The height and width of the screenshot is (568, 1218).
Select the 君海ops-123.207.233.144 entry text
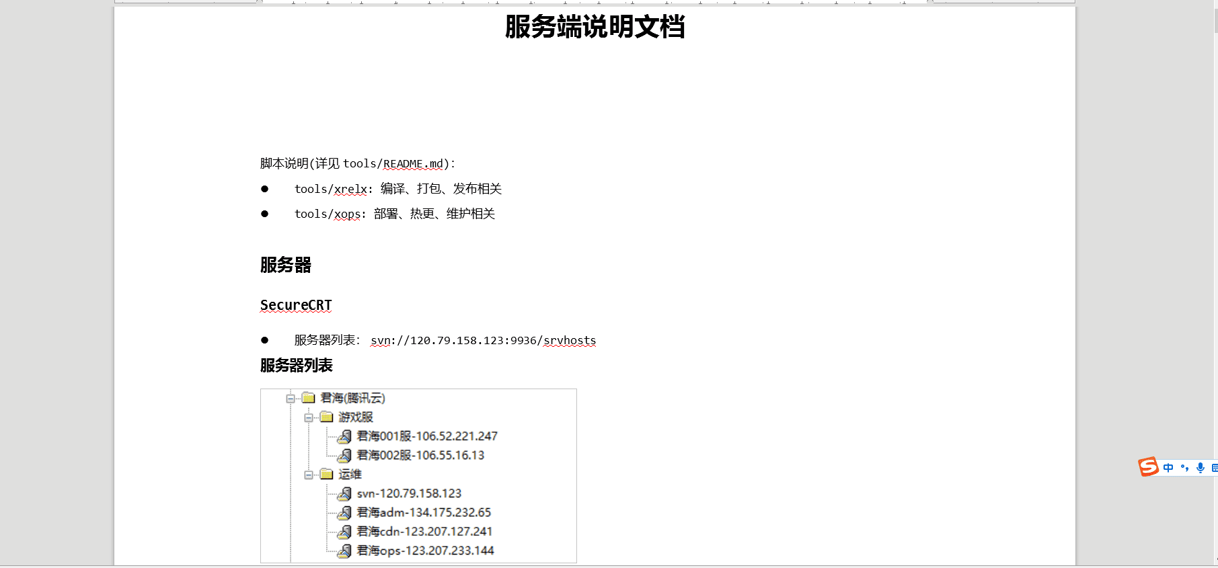(426, 551)
